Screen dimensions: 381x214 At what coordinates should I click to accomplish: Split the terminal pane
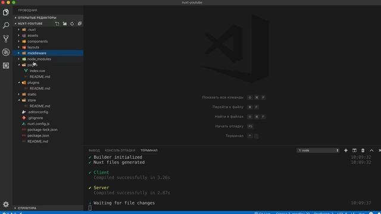pos(354,150)
